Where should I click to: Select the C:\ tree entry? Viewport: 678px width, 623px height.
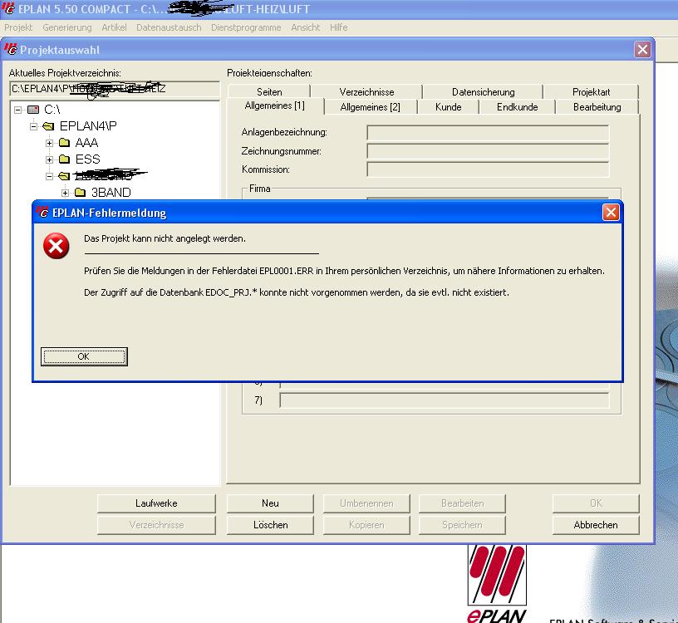click(52, 110)
